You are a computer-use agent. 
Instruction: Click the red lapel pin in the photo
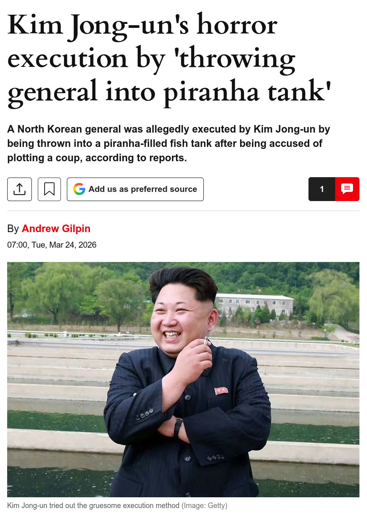[x=221, y=391]
